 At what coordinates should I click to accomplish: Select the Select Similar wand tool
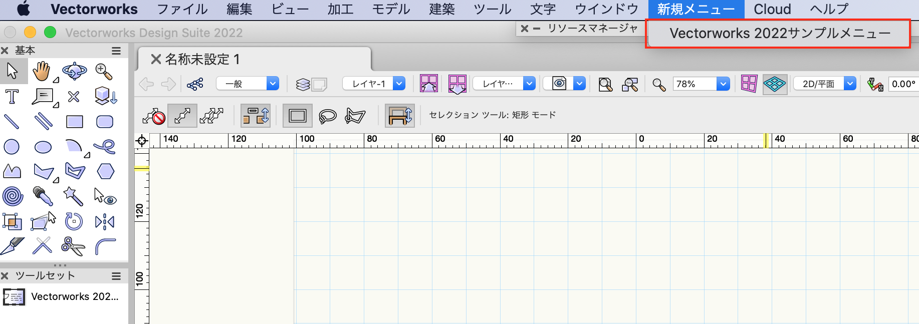click(x=74, y=196)
